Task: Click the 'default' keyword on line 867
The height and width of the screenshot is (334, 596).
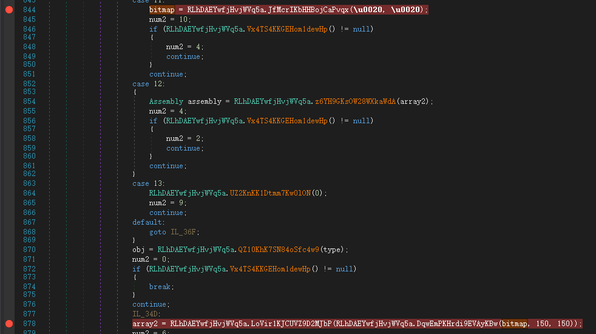Action: [x=147, y=222]
